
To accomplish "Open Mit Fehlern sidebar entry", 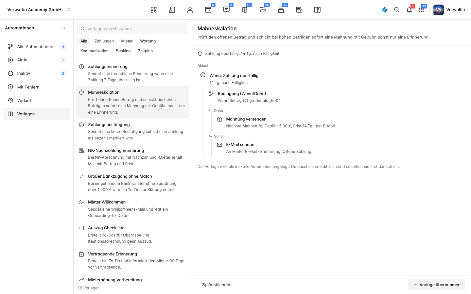I will (x=37, y=87).
